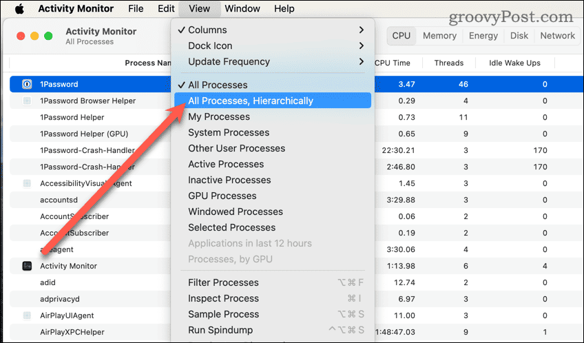This screenshot has height=343, width=584.
Task: Open the Apple menu
Action: (x=19, y=8)
